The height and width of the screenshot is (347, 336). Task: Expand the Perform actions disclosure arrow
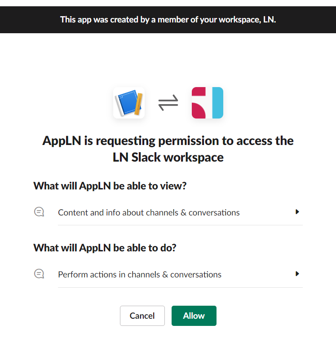297,274
